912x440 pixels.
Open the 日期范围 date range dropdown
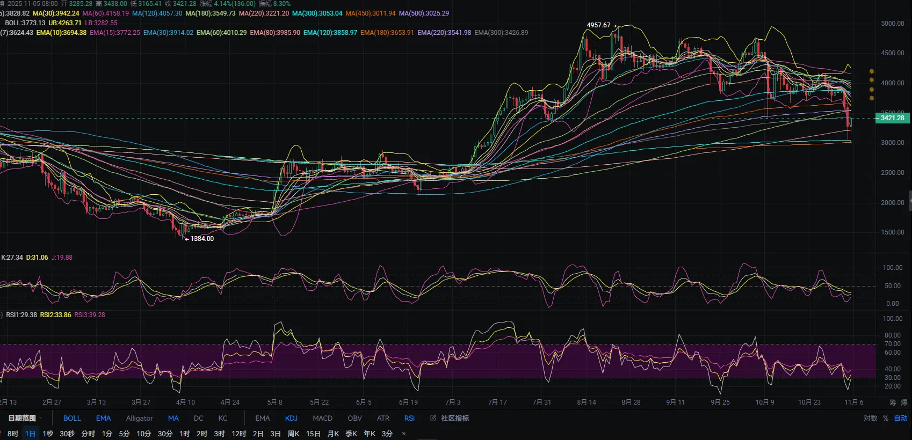tap(25, 418)
